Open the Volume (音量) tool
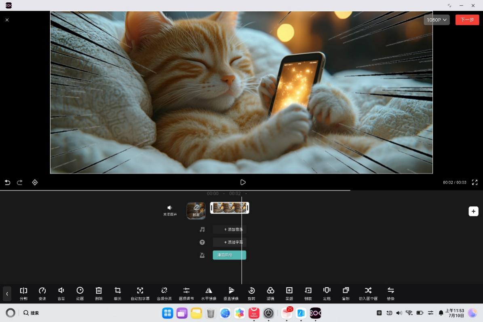Screen dimensions: 483x322 [61, 293]
